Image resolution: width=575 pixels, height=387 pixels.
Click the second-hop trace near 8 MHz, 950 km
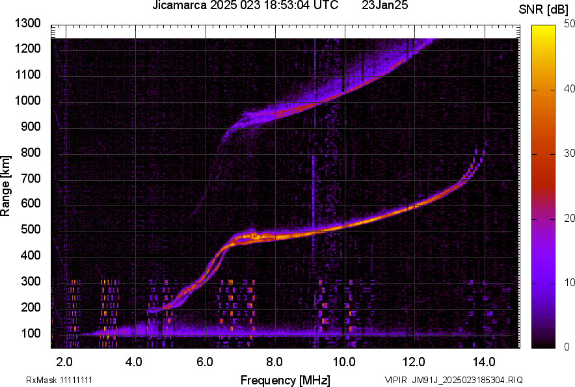point(276,113)
